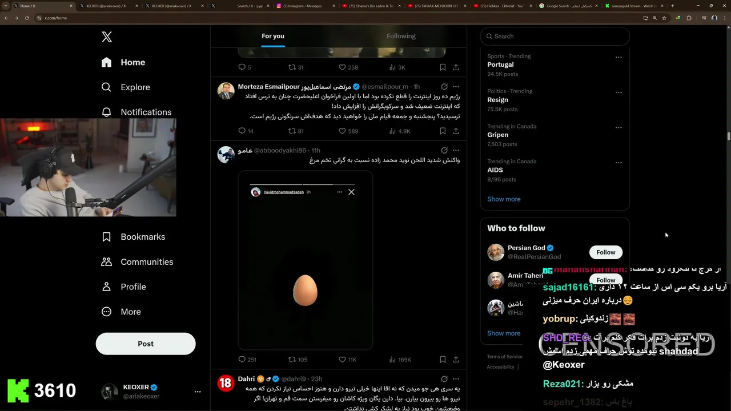Click the Search input field

click(555, 36)
